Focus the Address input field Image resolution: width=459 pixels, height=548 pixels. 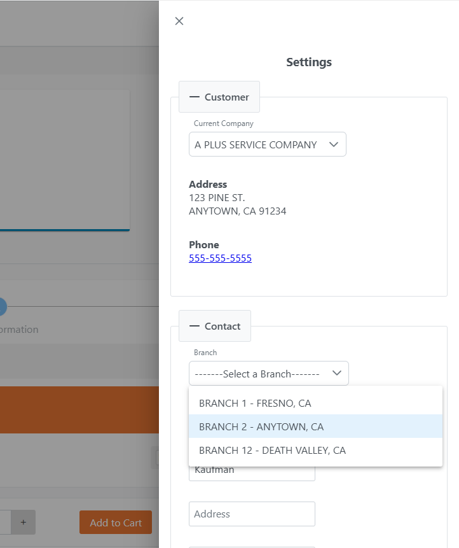[252, 514]
